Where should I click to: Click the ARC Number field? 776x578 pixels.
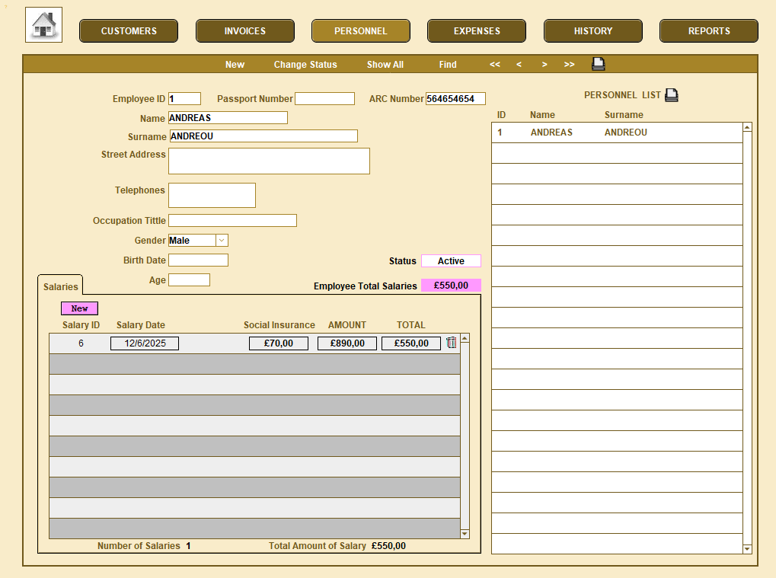coord(455,98)
